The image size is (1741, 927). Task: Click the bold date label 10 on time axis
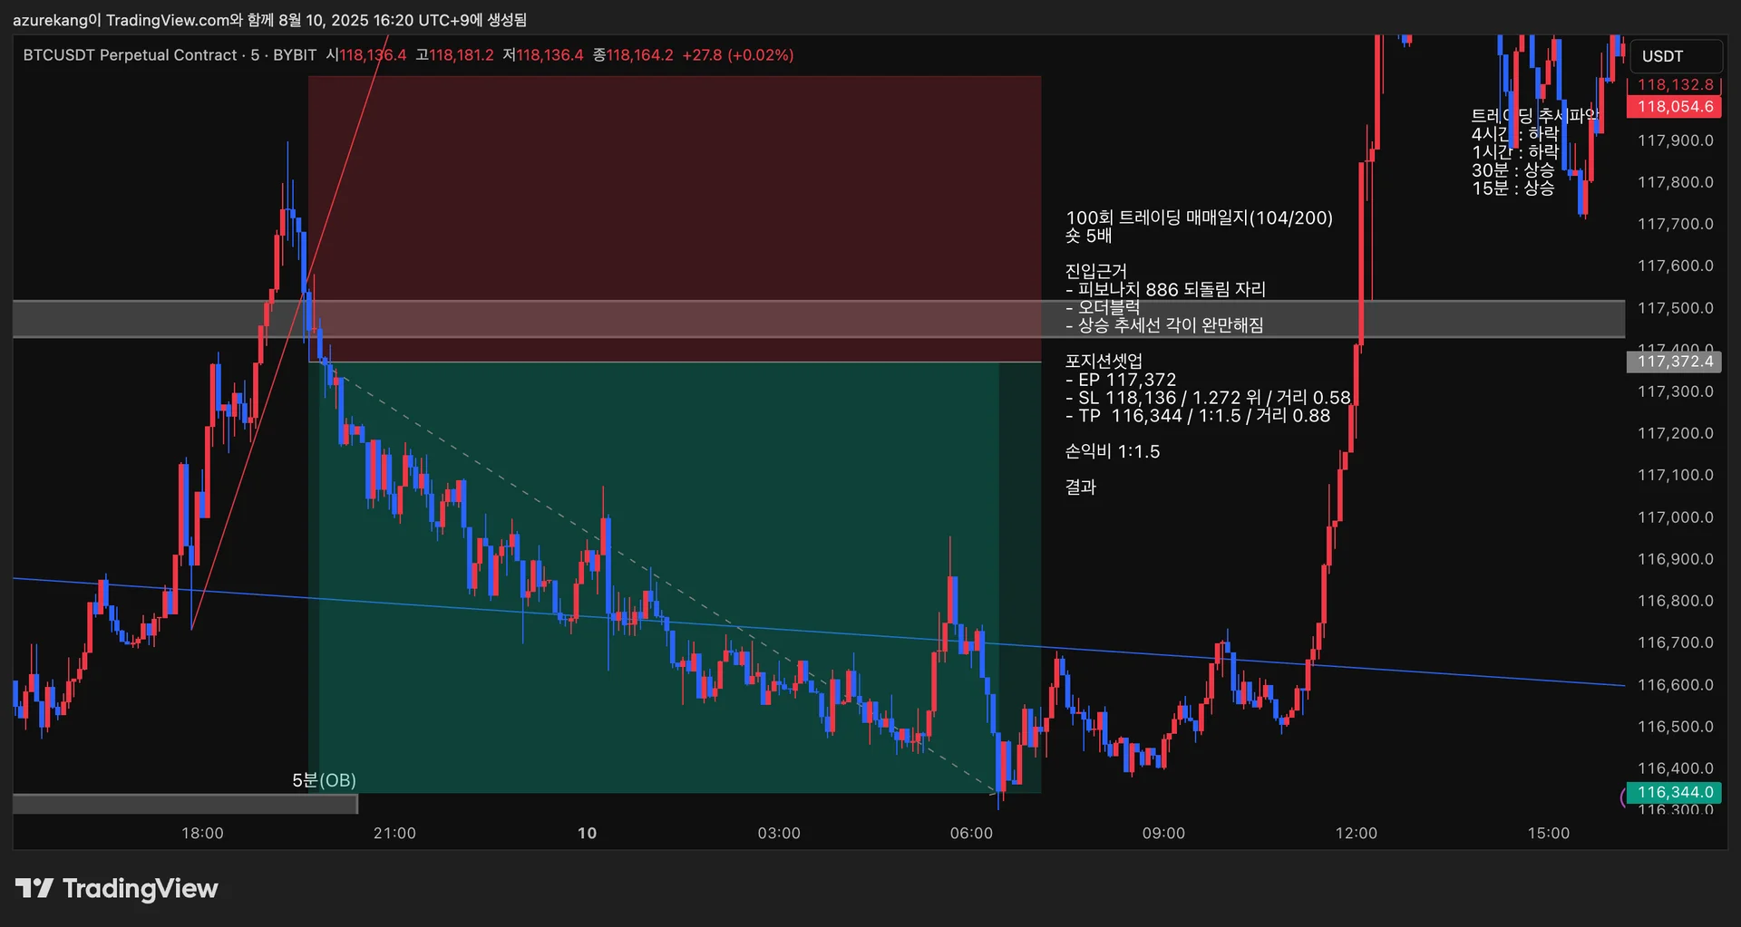coord(588,834)
